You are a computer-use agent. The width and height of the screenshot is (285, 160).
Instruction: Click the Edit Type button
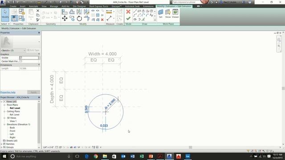pos(33,50)
